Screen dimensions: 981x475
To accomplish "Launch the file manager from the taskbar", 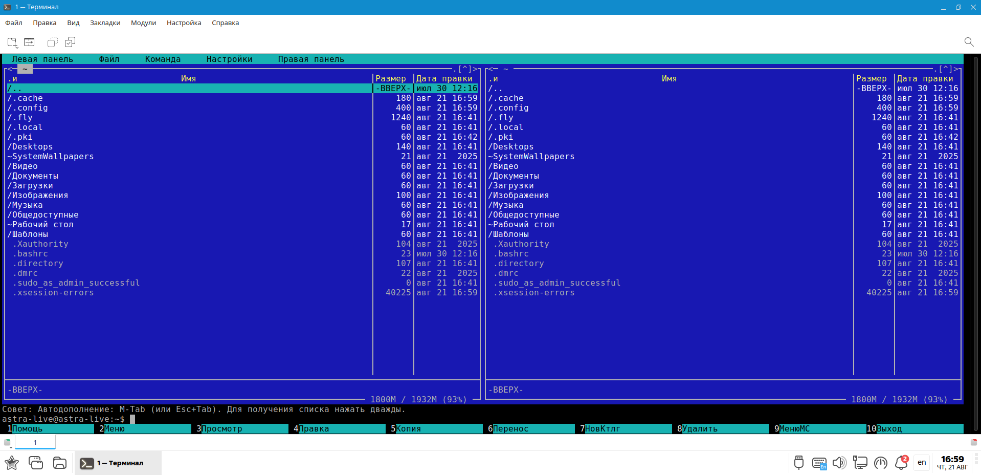I will pos(60,463).
